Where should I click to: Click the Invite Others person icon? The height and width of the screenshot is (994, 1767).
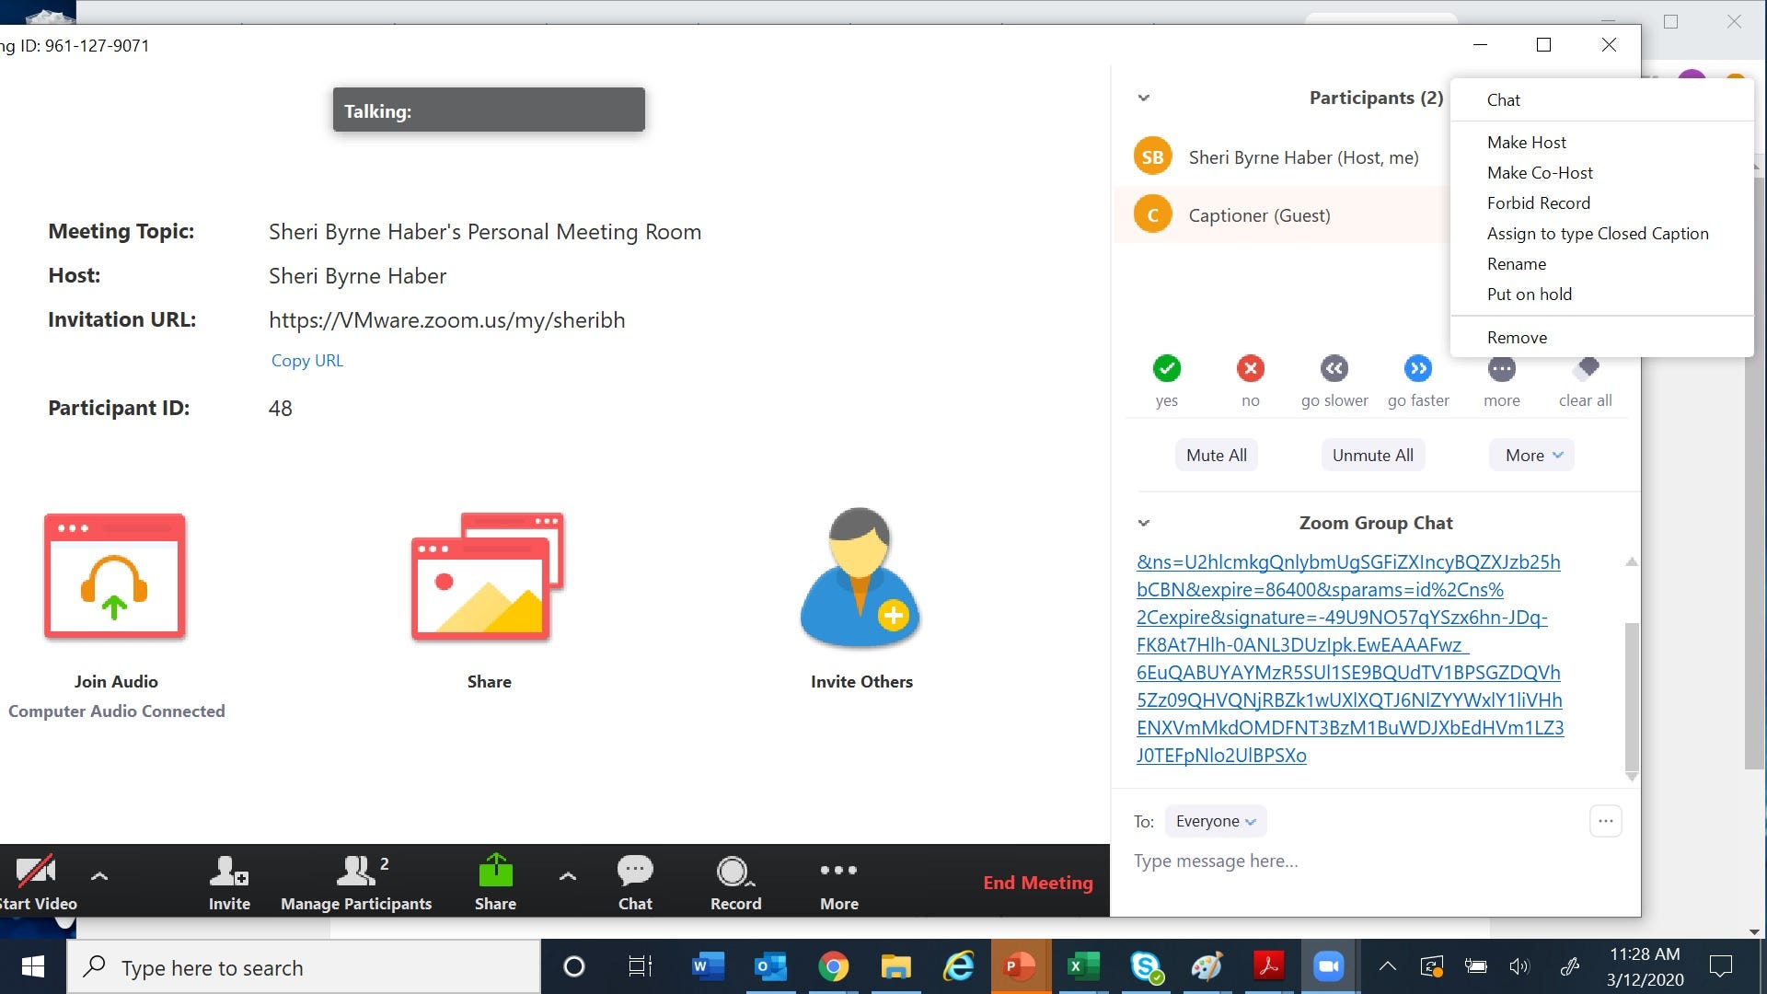point(860,578)
